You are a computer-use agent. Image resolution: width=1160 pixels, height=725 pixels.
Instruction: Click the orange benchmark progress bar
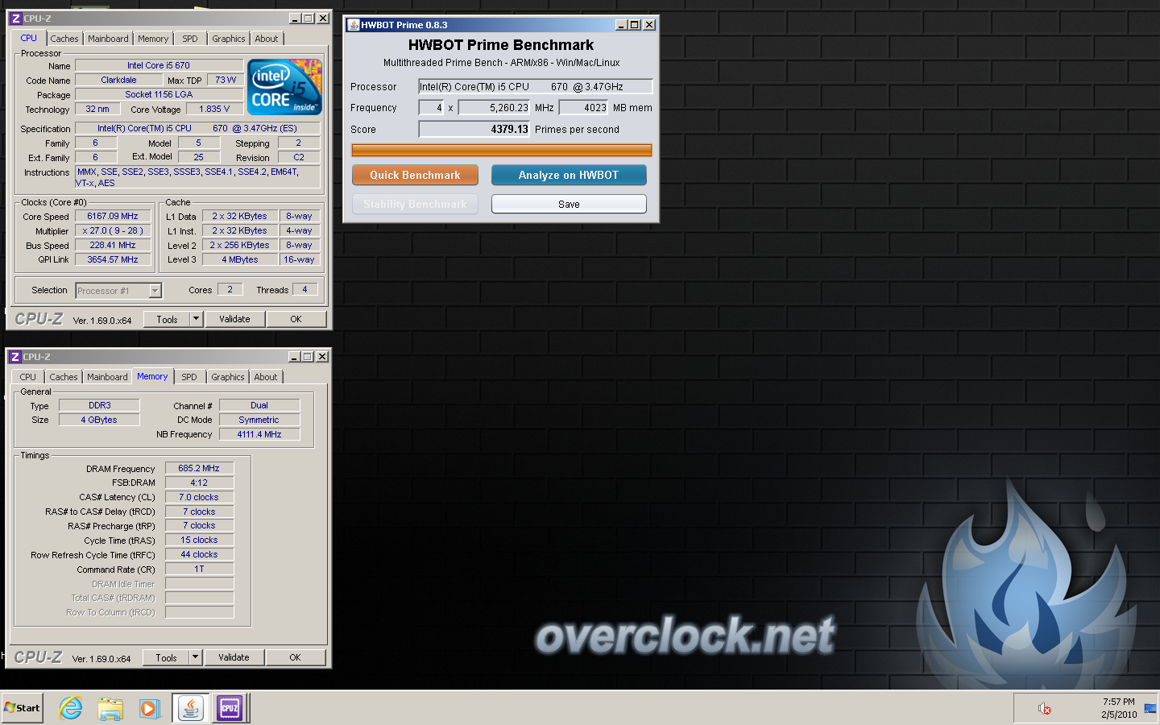[x=502, y=150]
